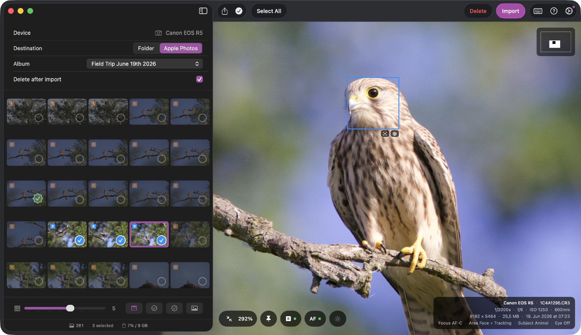Click the photo count icon beside 261
This screenshot has height=335, width=581.
(x=72, y=326)
